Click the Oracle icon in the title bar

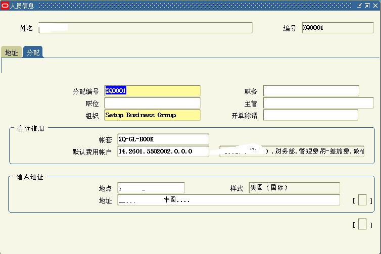coord(5,6)
